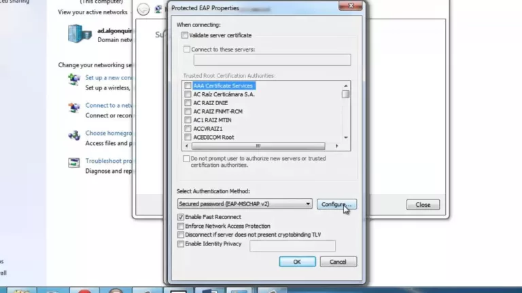Check AC RAIZ FNMT-RCM authority
Viewport: 522px width, 293px height.
[x=188, y=111]
